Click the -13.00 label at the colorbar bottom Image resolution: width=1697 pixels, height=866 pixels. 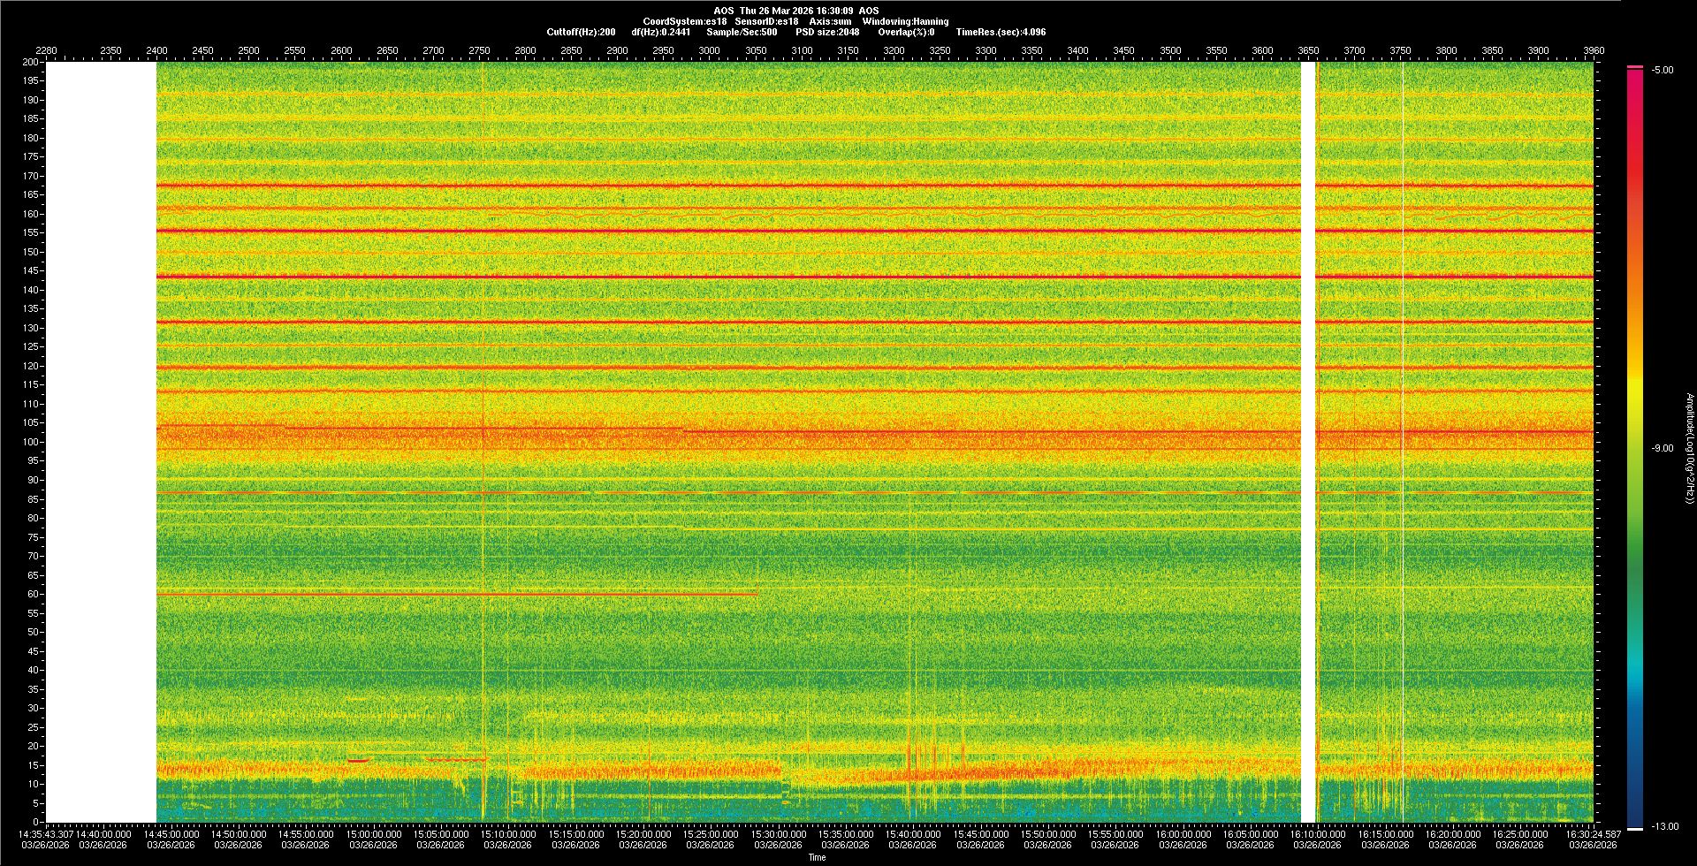coord(1664,826)
